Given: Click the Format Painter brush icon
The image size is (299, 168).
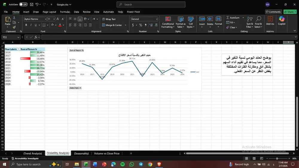Looking at the screenshot, I should (x=14, y=27).
